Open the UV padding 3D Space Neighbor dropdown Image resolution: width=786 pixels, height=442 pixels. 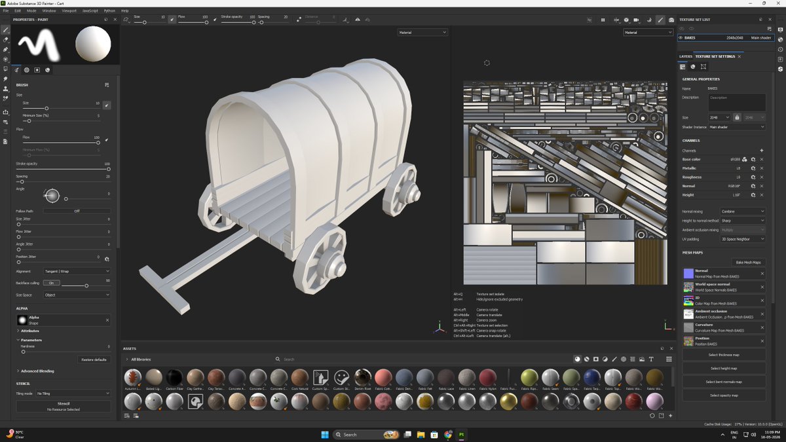coord(743,239)
